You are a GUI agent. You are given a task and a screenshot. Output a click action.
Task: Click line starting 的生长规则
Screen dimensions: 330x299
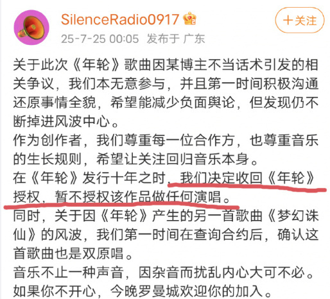point(135,159)
